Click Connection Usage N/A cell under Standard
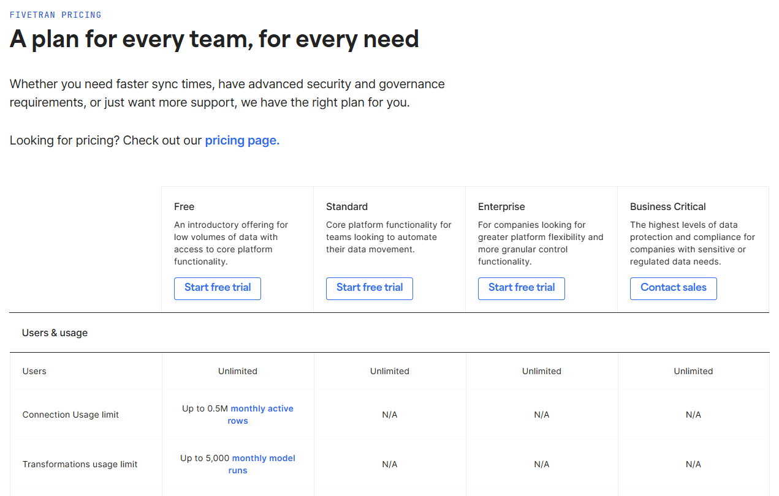 click(x=390, y=415)
